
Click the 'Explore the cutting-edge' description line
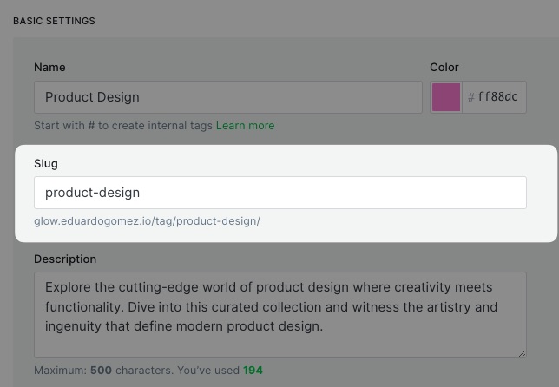click(269, 287)
